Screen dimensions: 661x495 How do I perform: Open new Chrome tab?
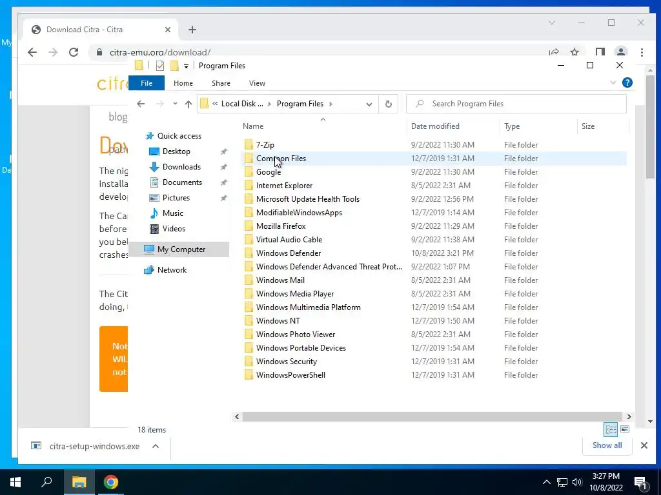pyautogui.click(x=192, y=30)
